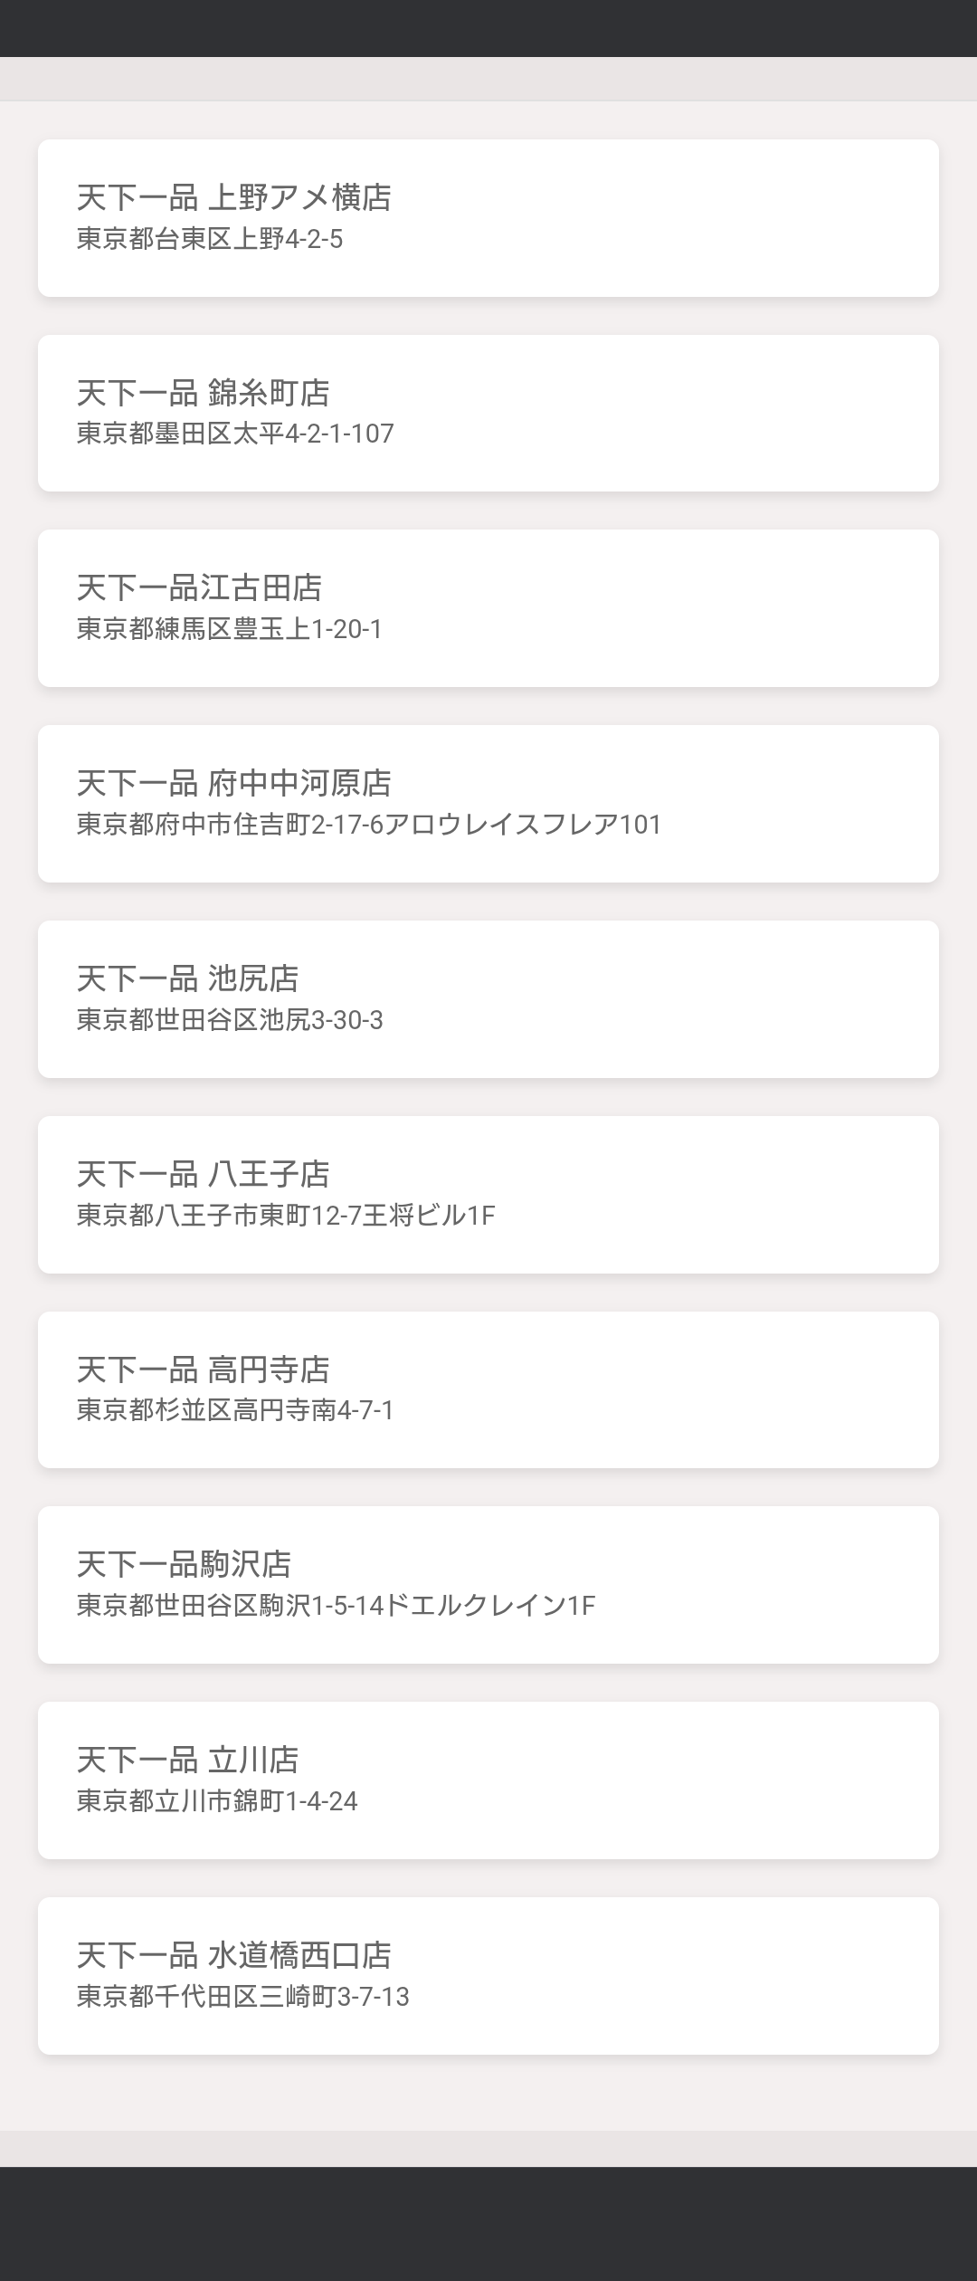Select the address 東京都杉並区高円寺南4-7-1

click(235, 1410)
